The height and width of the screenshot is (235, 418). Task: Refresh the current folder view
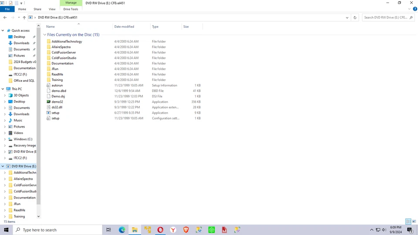click(x=355, y=17)
